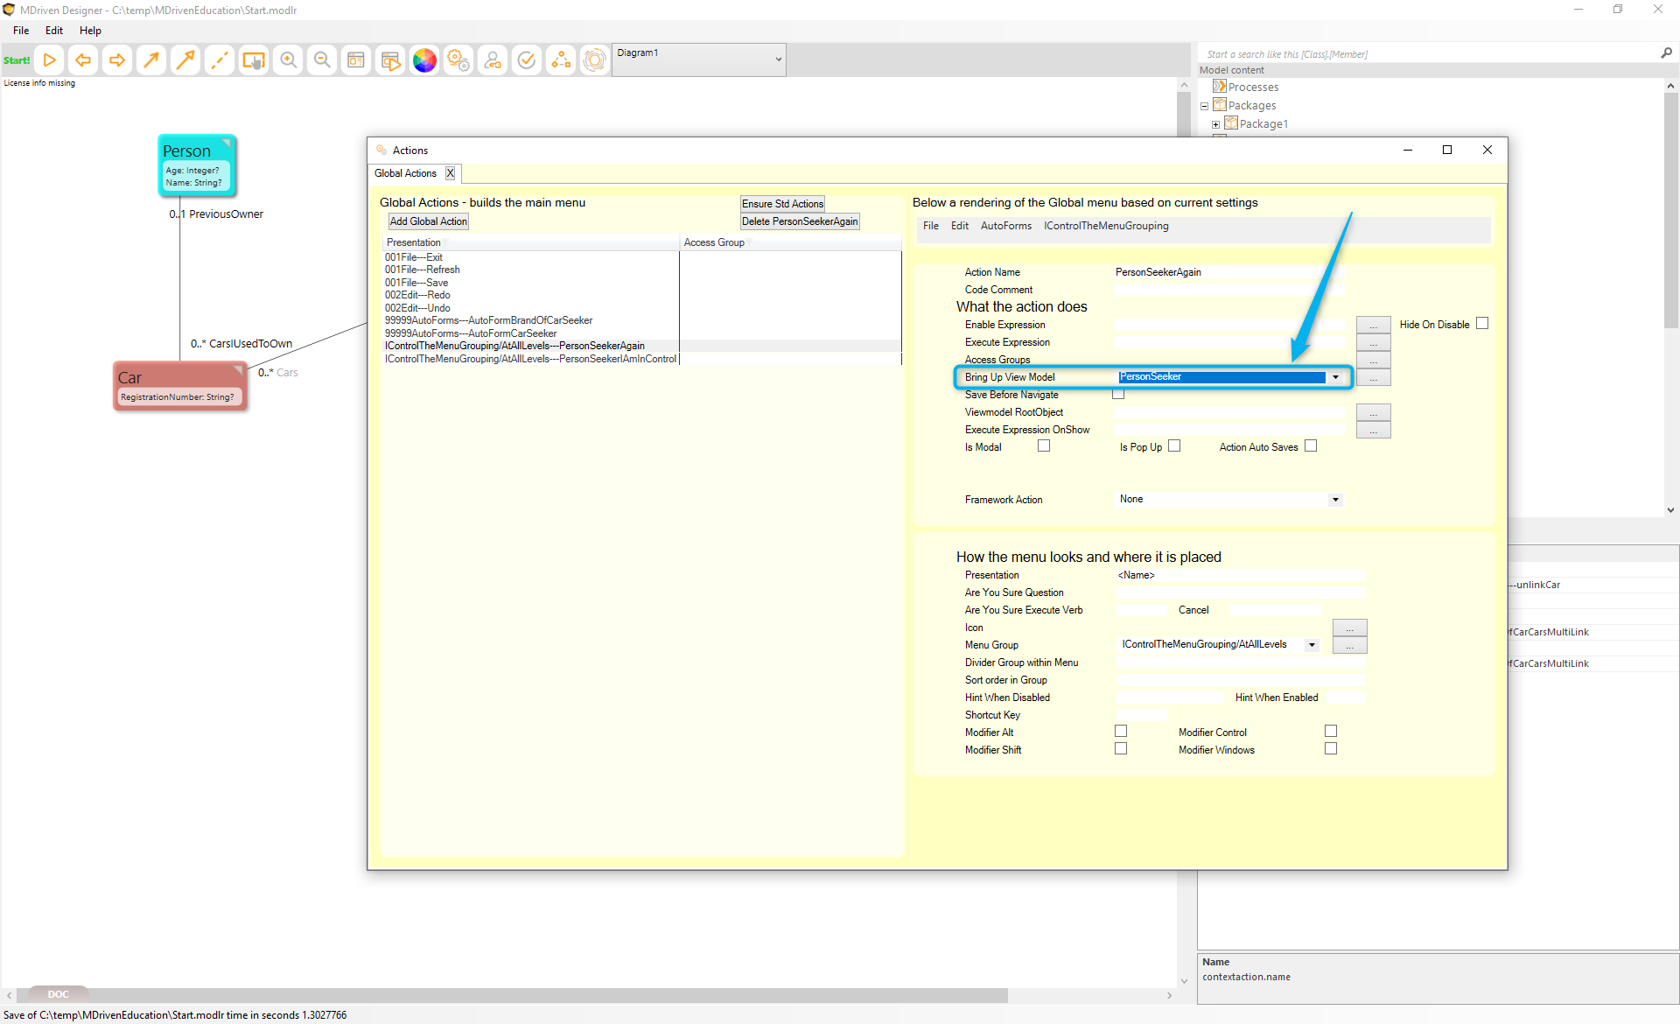Click the Add Global Action button
Image resolution: width=1680 pixels, height=1024 pixels.
429,221
